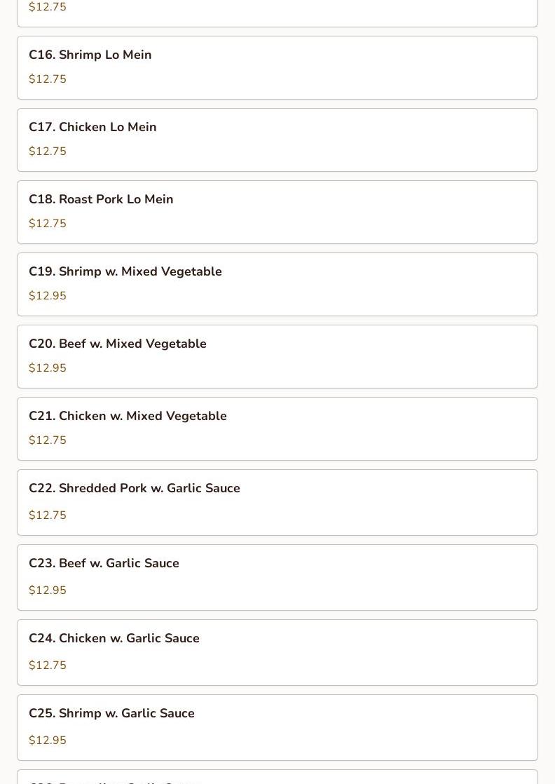Screen dimensions: 555x784
Task: Pick C21. Chicken w. Mixed Vegetable
Action: [x=277, y=429]
